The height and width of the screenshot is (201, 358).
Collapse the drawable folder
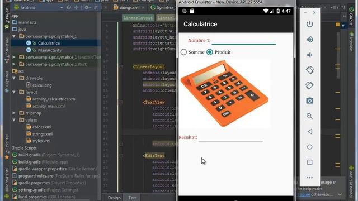pos(14,78)
